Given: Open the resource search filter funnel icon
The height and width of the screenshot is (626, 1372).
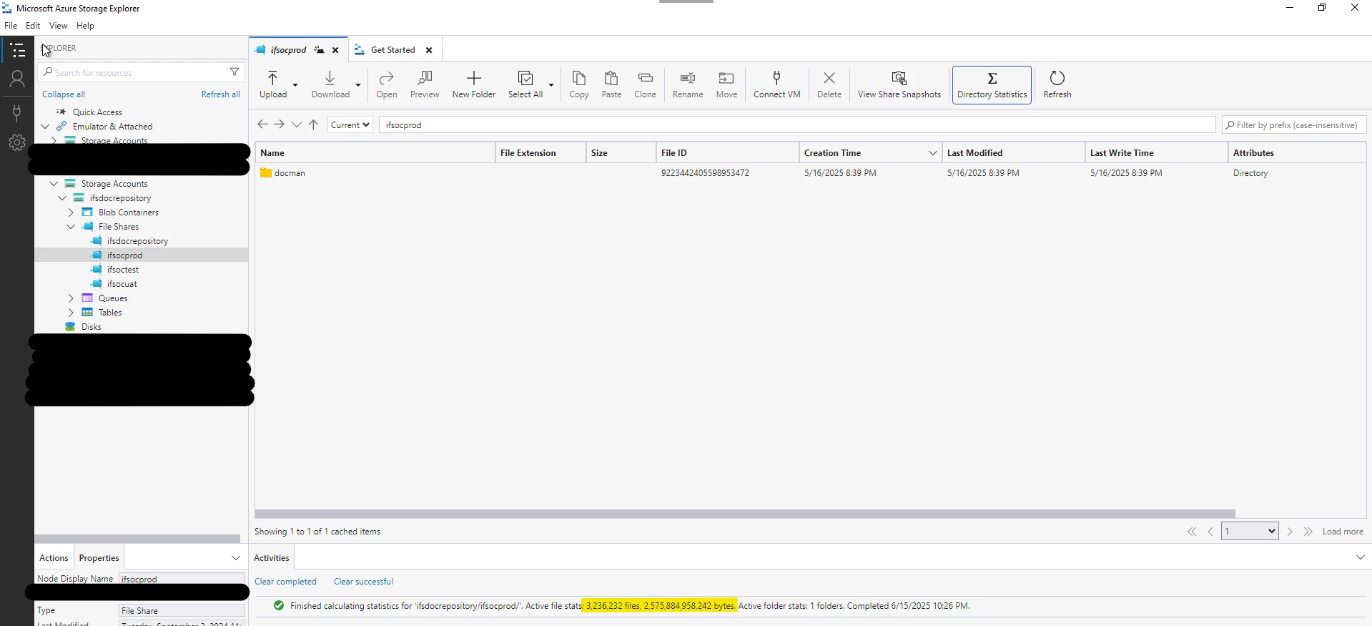Looking at the screenshot, I should tap(235, 72).
